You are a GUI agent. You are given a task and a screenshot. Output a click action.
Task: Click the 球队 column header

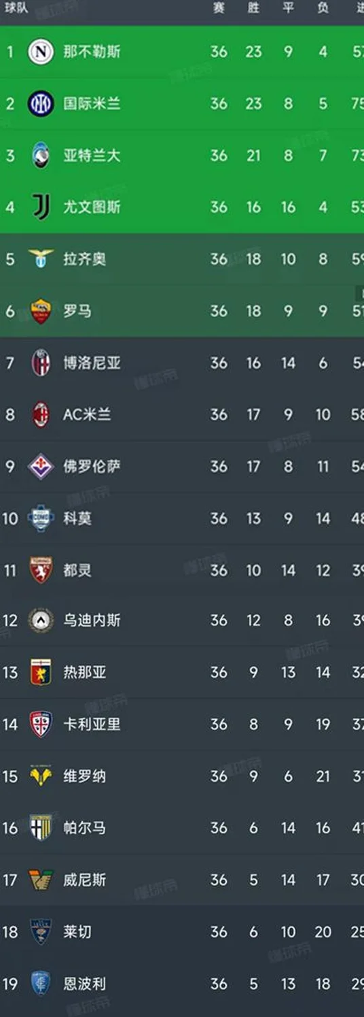(17, 9)
